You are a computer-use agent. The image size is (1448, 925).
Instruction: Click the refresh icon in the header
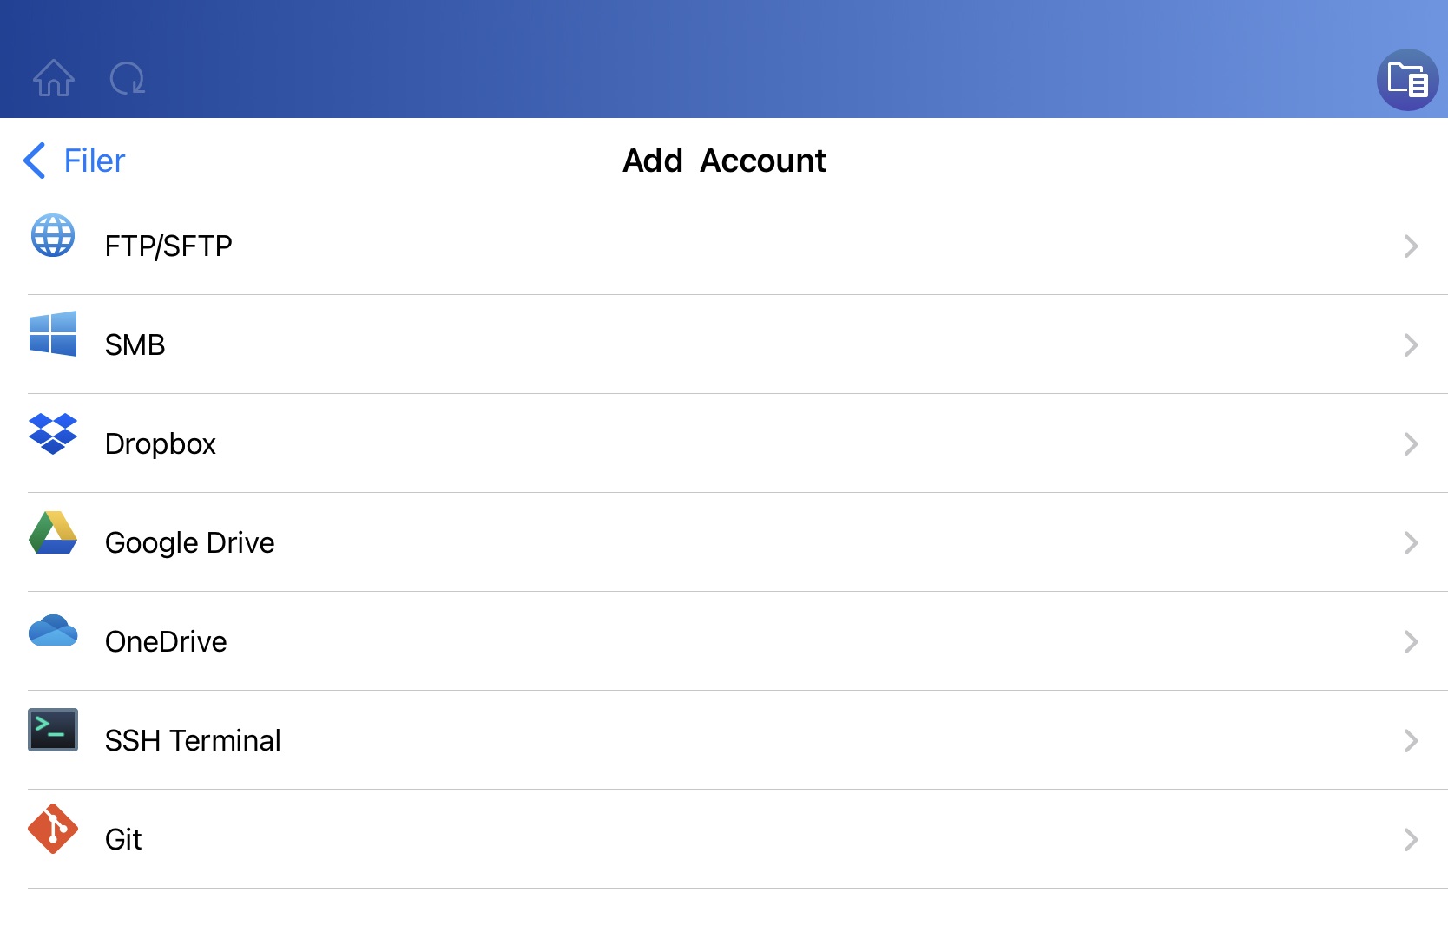tap(127, 78)
